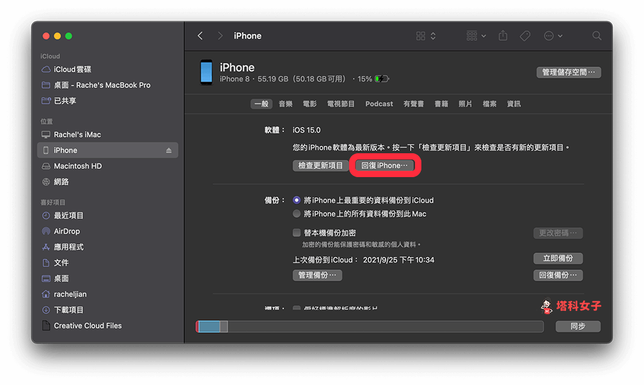Toggle the partially visible 選項 checkbox

click(297, 308)
